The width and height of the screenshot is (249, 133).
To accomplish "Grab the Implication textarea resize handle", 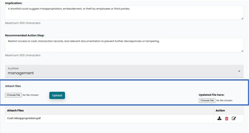I will (242, 18).
